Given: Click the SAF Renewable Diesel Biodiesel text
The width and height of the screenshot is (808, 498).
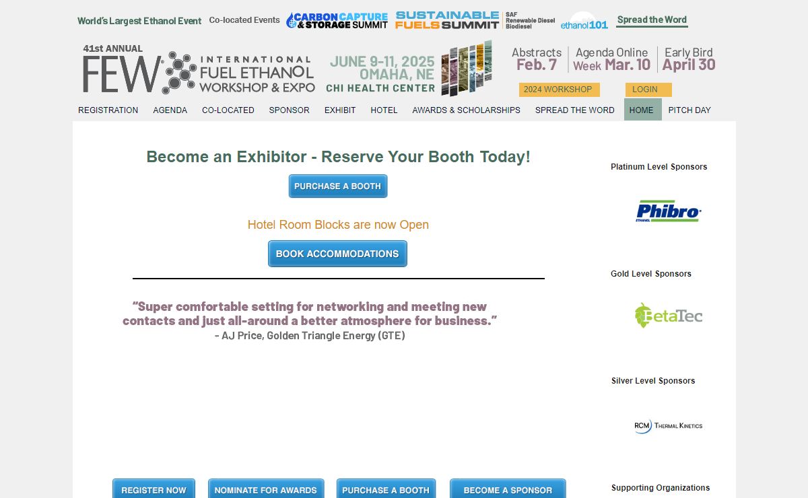Looking at the screenshot, I should point(530,20).
